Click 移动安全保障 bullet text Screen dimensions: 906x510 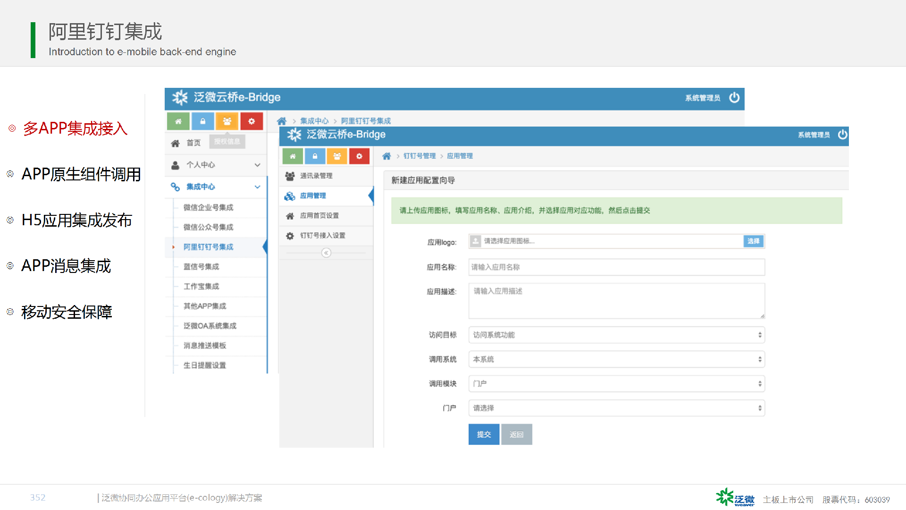tap(67, 312)
